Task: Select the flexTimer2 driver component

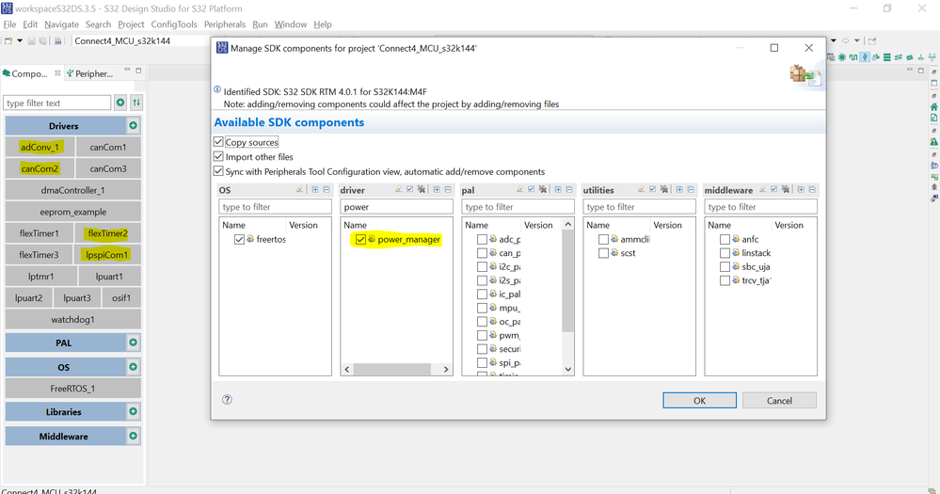Action: [108, 233]
